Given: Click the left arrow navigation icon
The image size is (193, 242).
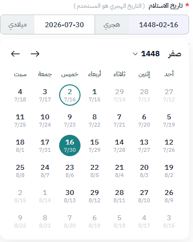Looking at the screenshot, I should (x=16, y=54).
